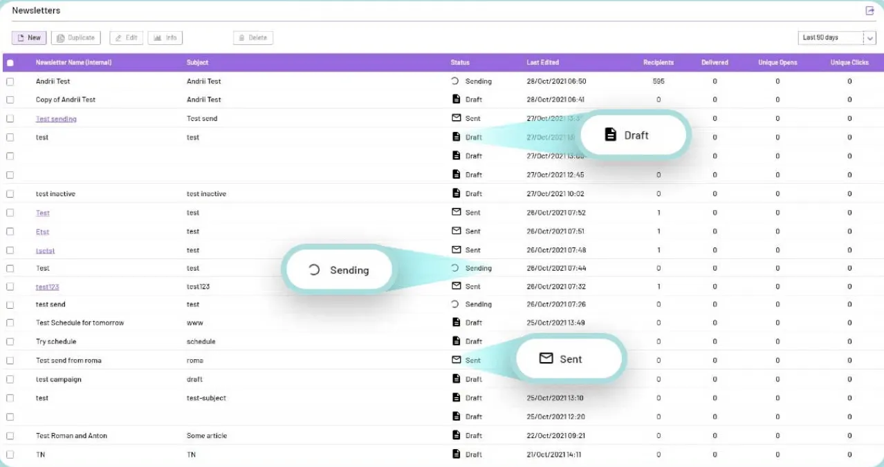This screenshot has width=884, height=467.
Task: Click the Draft icon in Try schedule row
Action: [456, 341]
